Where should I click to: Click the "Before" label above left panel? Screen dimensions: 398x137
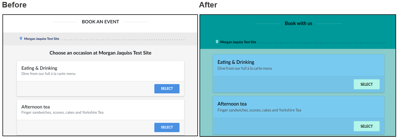click(14, 5)
